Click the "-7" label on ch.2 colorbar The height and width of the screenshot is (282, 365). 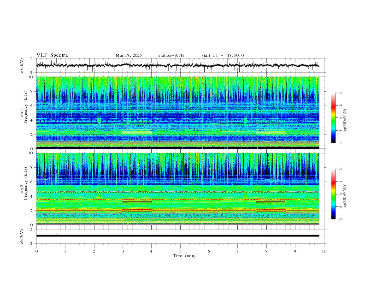click(x=340, y=219)
